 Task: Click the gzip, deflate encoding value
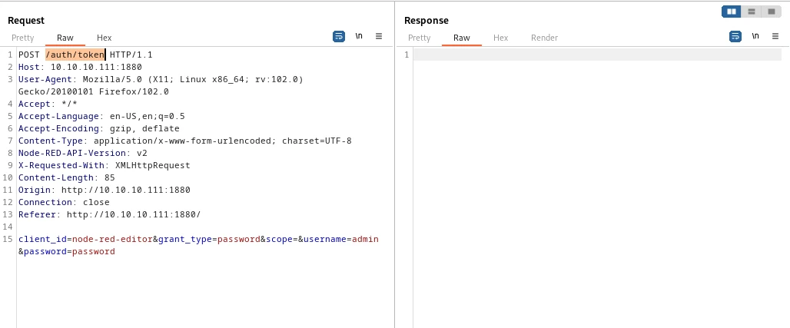pyautogui.click(x=144, y=128)
